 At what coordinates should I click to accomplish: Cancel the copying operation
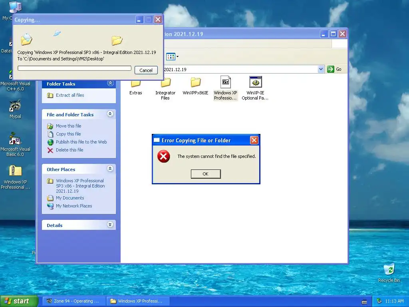pyautogui.click(x=146, y=70)
